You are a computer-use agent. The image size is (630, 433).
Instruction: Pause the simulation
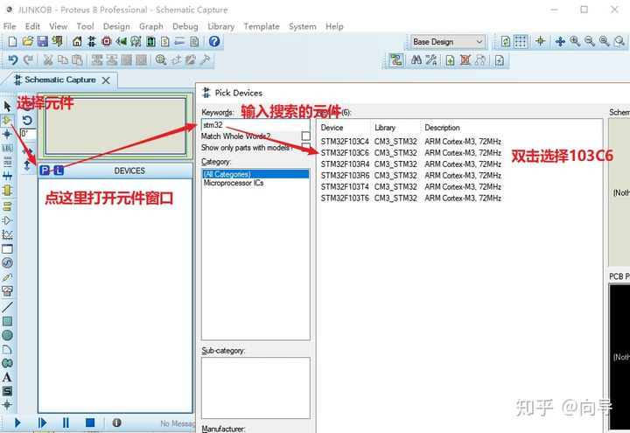coord(66,423)
